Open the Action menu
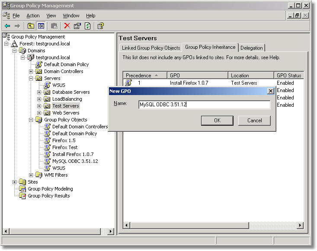This screenshot has height=251, width=317. [x=33, y=16]
